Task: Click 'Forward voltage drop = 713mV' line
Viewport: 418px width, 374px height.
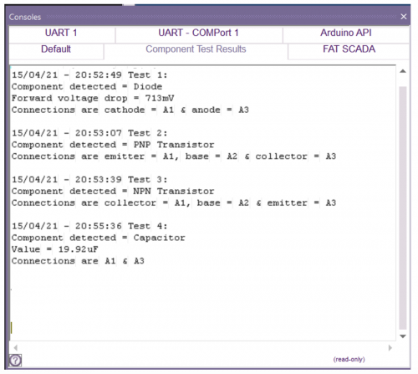Action: 93,99
